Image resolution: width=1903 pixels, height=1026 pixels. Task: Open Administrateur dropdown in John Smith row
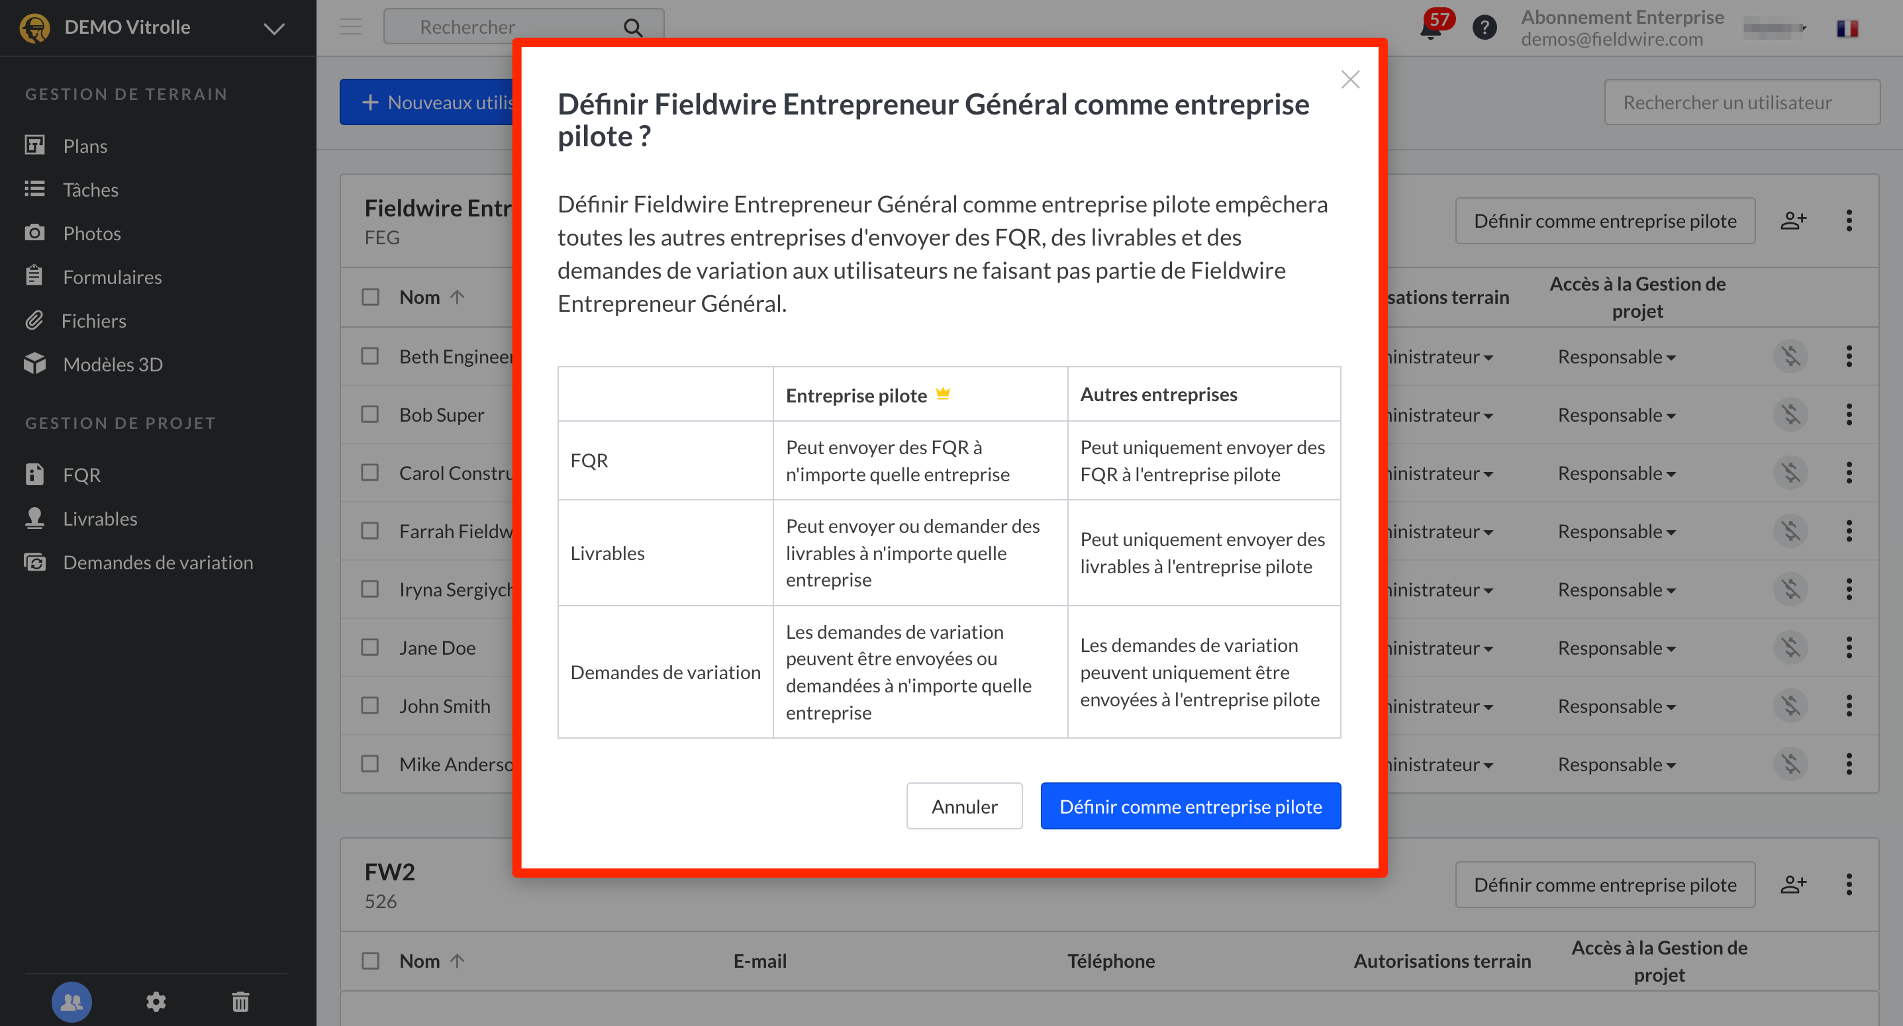(1441, 706)
